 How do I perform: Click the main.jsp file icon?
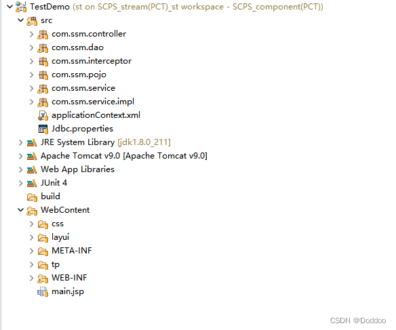click(43, 292)
